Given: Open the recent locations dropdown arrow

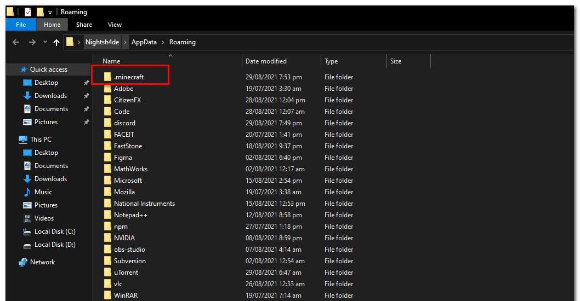Looking at the screenshot, I should tap(45, 42).
